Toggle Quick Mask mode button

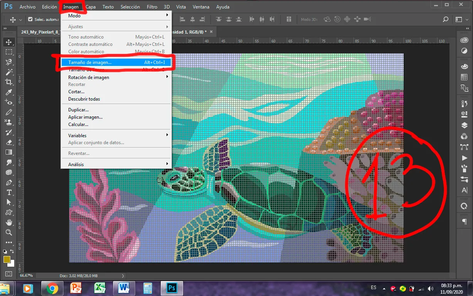pos(8,274)
